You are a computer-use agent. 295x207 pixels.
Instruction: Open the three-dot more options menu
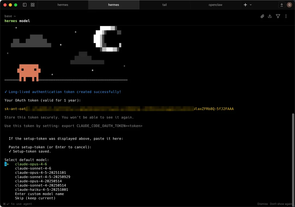coord(286,16)
